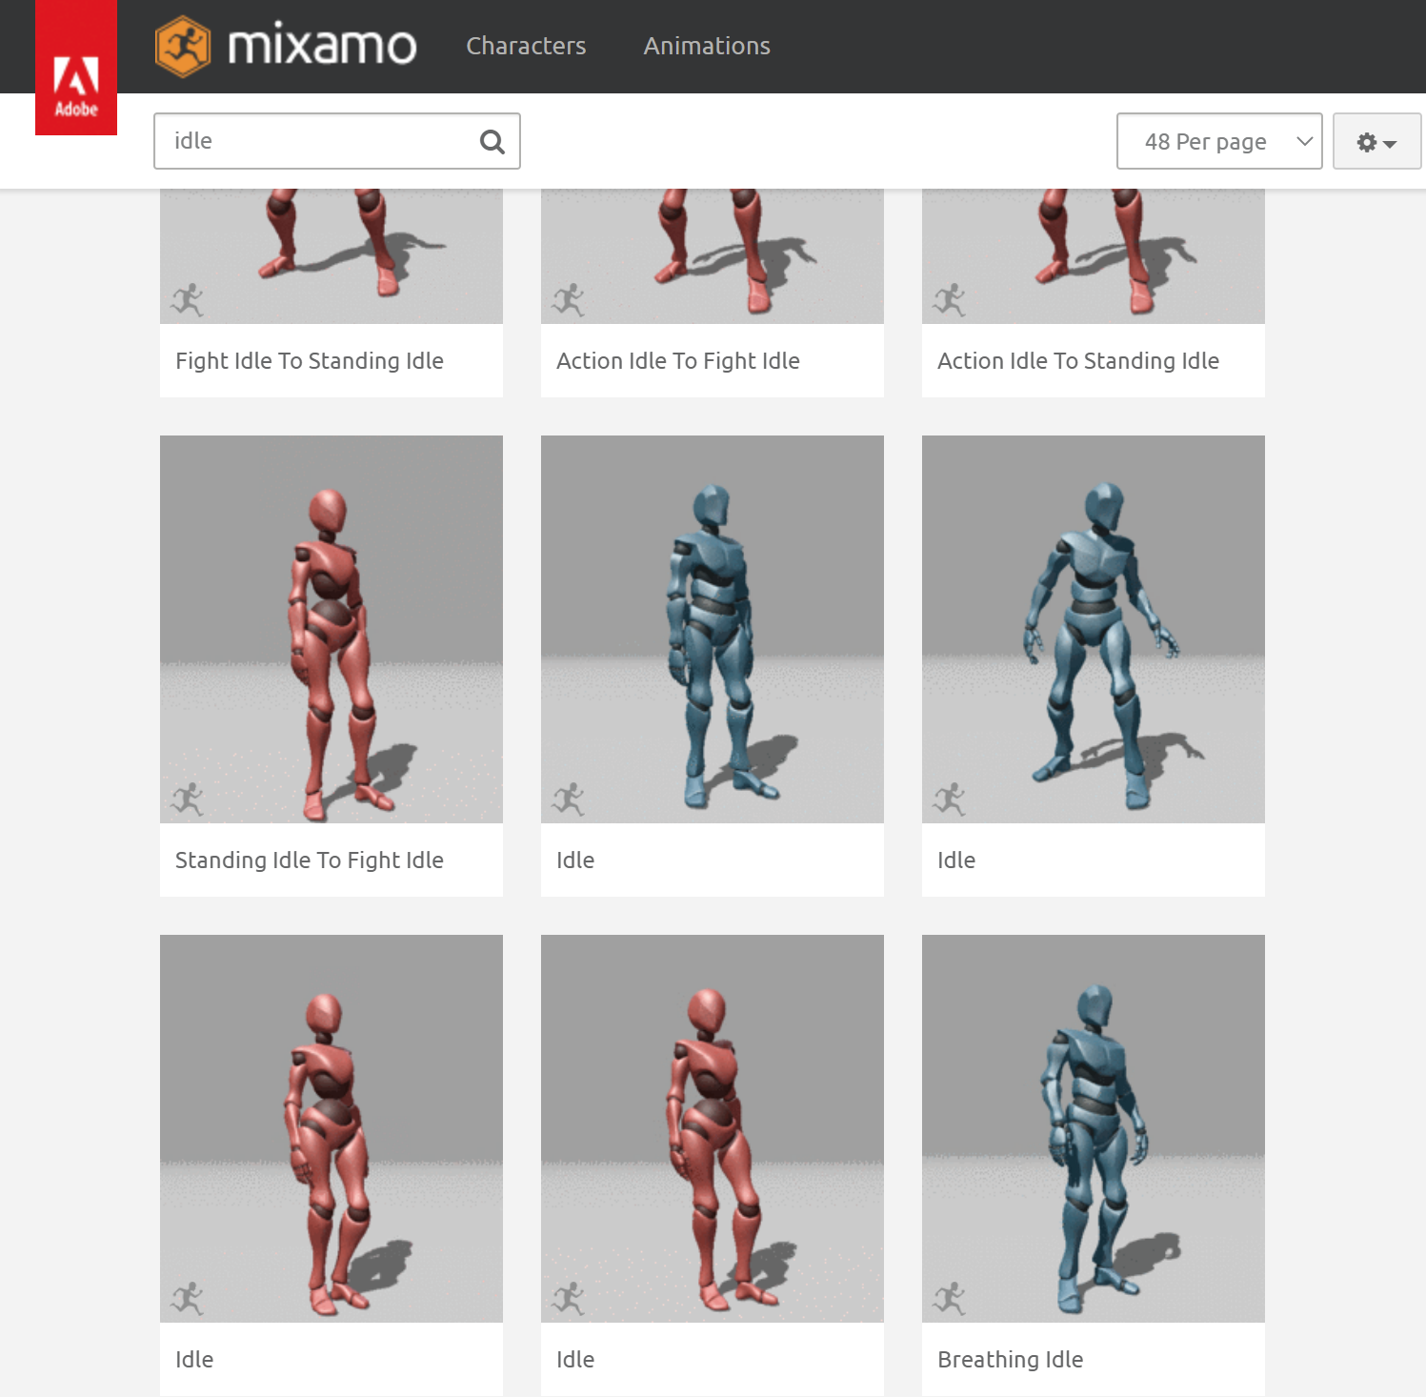Select the blue Idle animation thumbnail

[712, 629]
